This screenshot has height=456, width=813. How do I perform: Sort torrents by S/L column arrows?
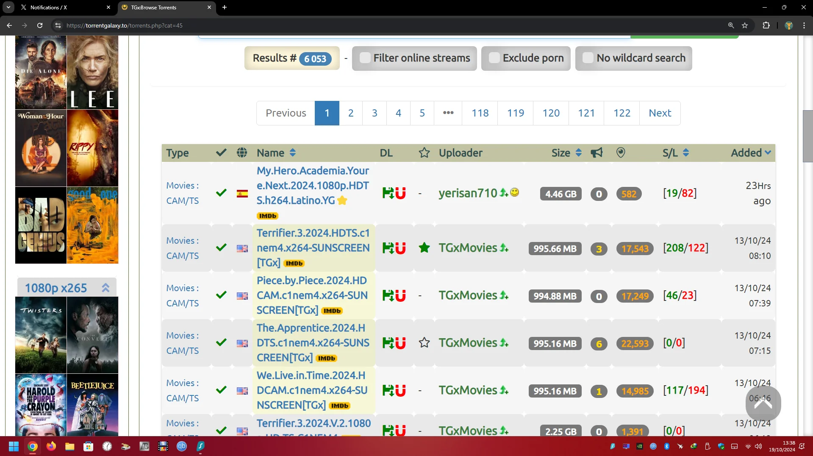685,153
